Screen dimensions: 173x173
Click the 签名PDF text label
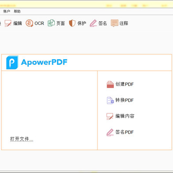click(x=124, y=132)
